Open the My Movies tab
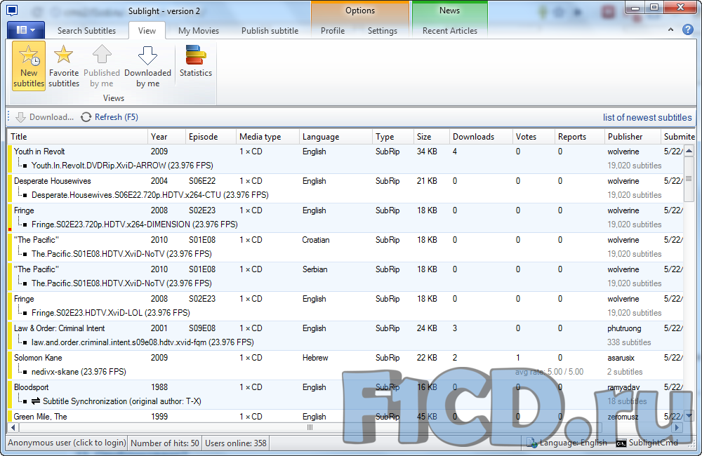This screenshot has height=456, width=702. [199, 31]
